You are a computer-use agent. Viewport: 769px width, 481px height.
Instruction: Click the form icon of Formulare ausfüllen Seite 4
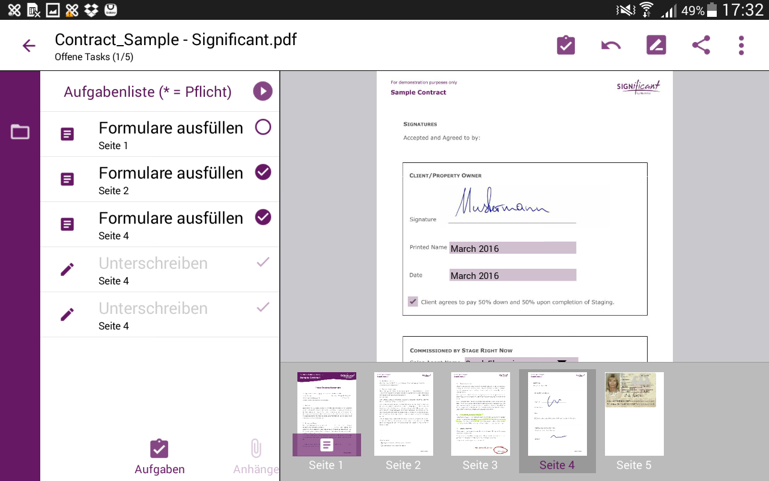click(x=67, y=224)
